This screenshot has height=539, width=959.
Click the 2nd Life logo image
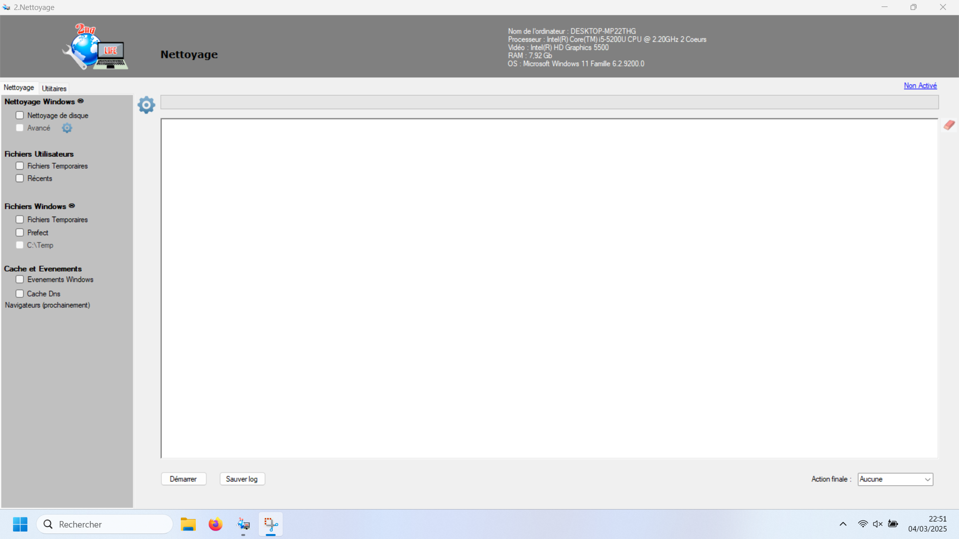[95, 47]
